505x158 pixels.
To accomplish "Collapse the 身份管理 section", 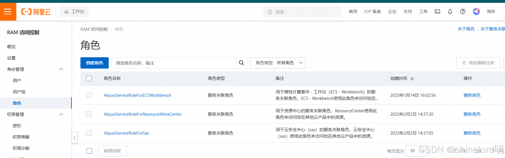I will (61, 69).
